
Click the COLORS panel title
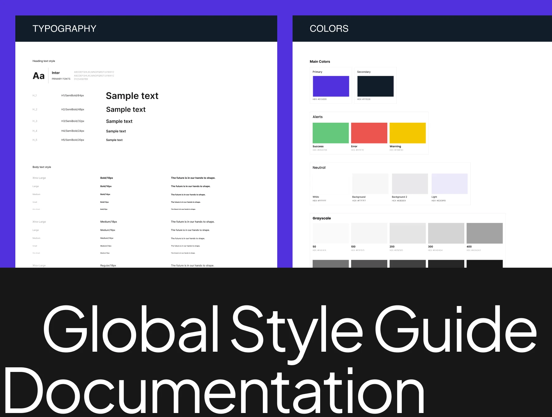click(x=329, y=29)
